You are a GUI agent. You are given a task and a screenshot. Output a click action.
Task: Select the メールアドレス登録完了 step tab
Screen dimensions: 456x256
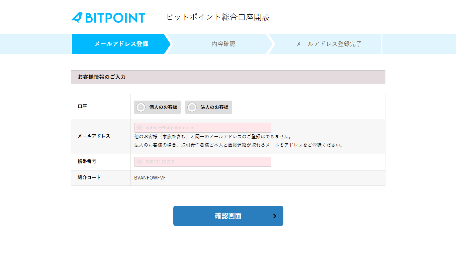[329, 44]
